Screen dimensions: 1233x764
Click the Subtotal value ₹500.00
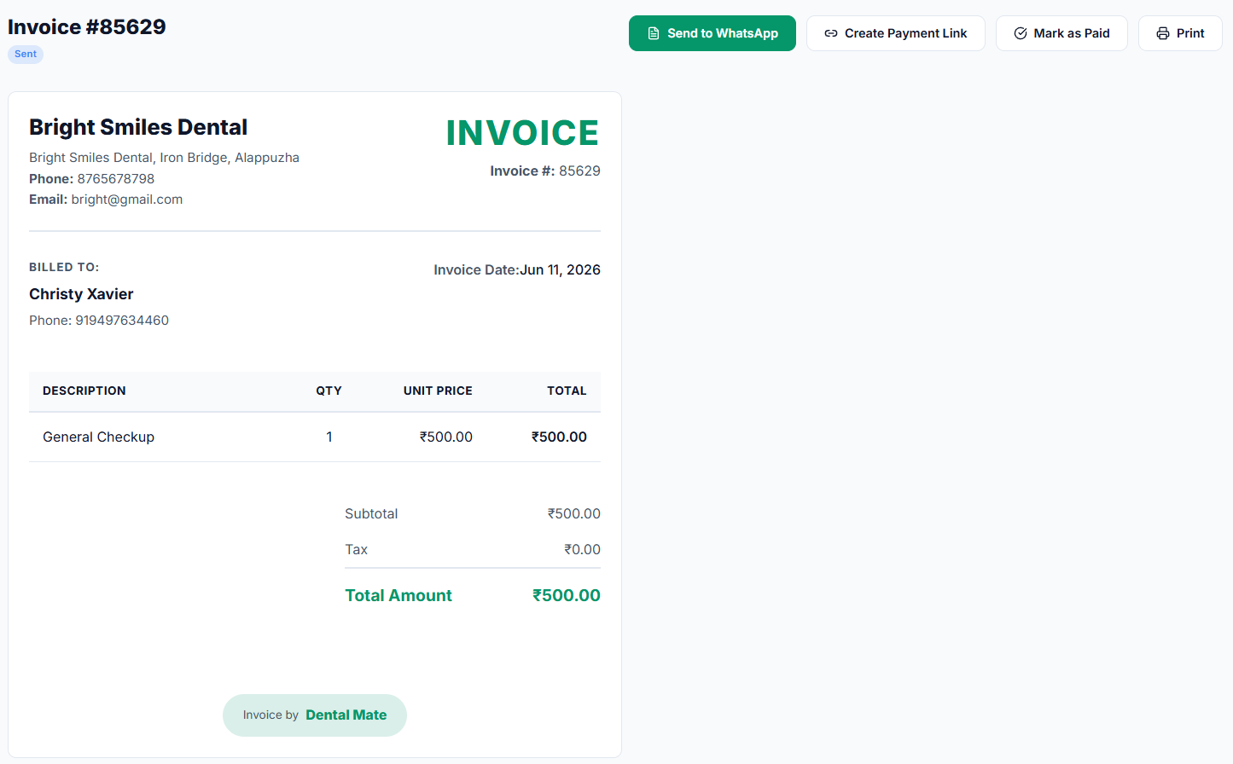click(x=574, y=513)
